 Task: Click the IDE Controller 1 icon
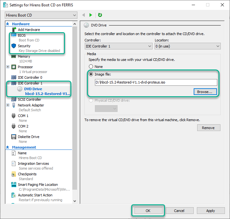pos(14,83)
